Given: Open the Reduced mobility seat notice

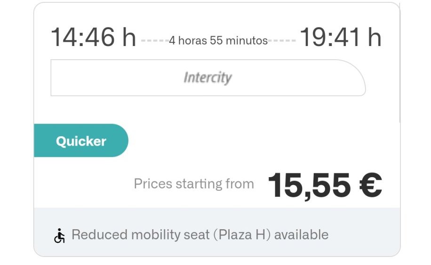Looking at the screenshot, I should (200, 234).
